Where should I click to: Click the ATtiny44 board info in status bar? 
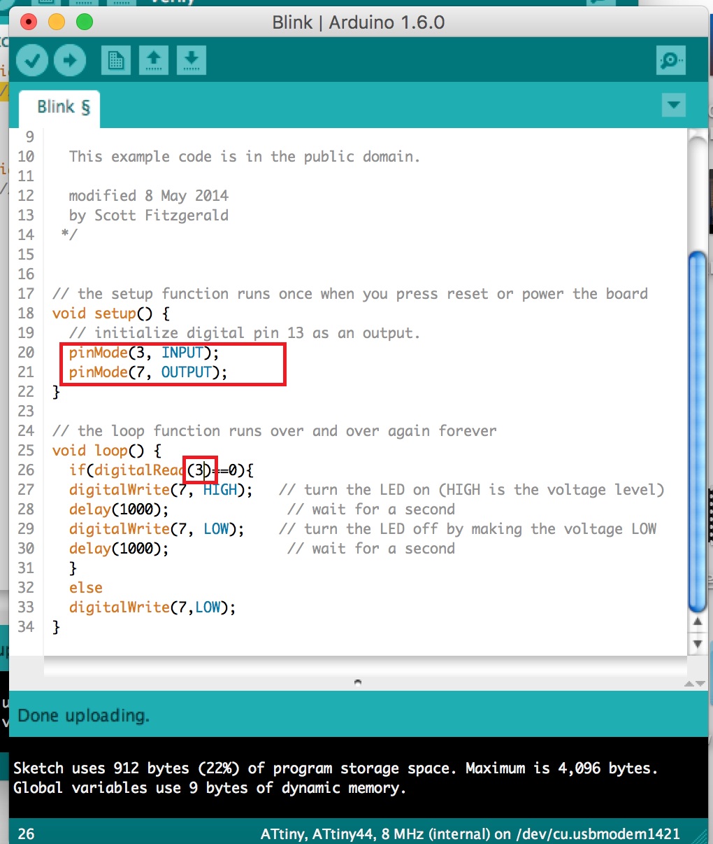[470, 834]
